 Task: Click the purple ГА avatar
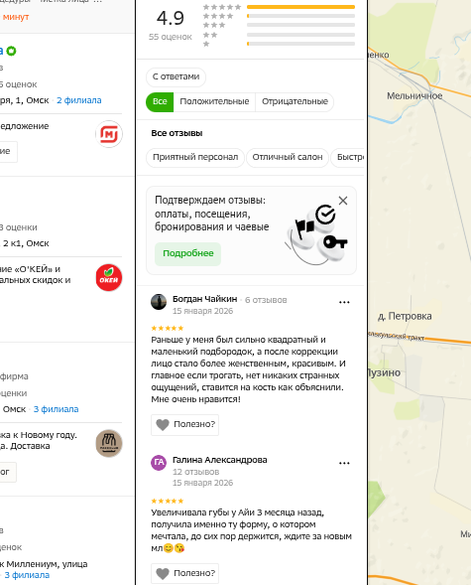click(x=159, y=463)
